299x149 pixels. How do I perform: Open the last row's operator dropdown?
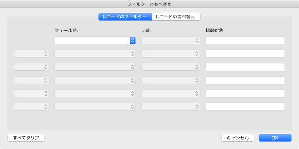coord(31,107)
